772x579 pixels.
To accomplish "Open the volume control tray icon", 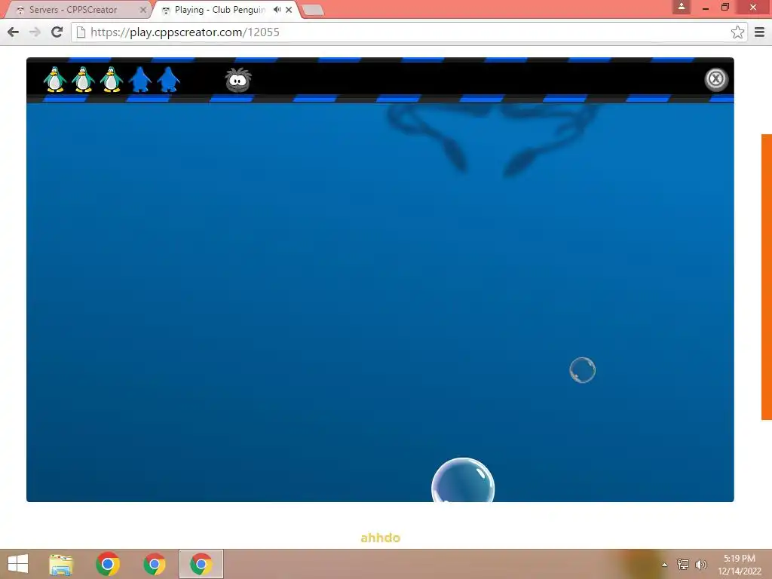I will click(x=701, y=565).
